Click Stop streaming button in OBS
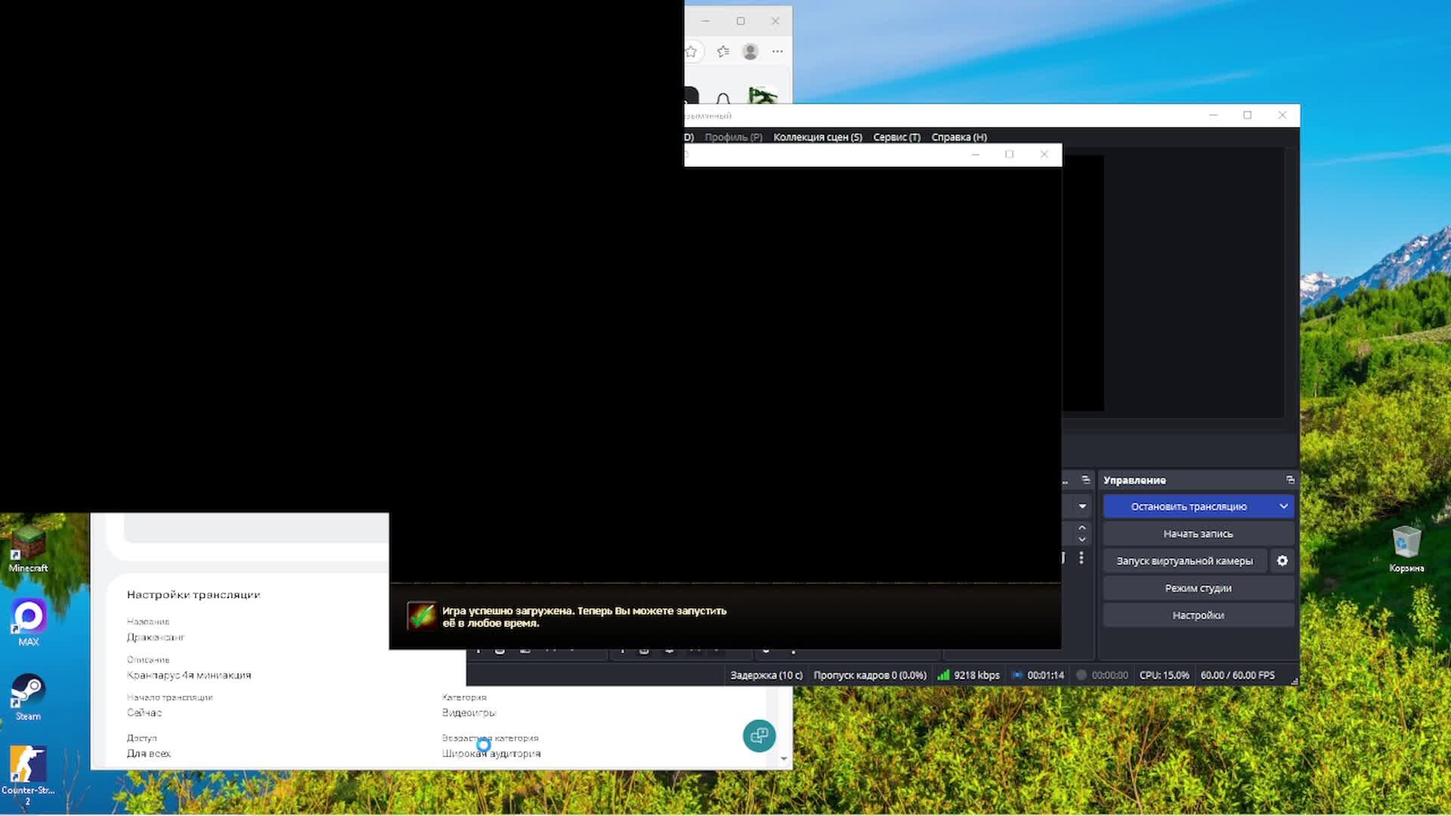Screen dimensions: 1451x816 coord(1188,506)
